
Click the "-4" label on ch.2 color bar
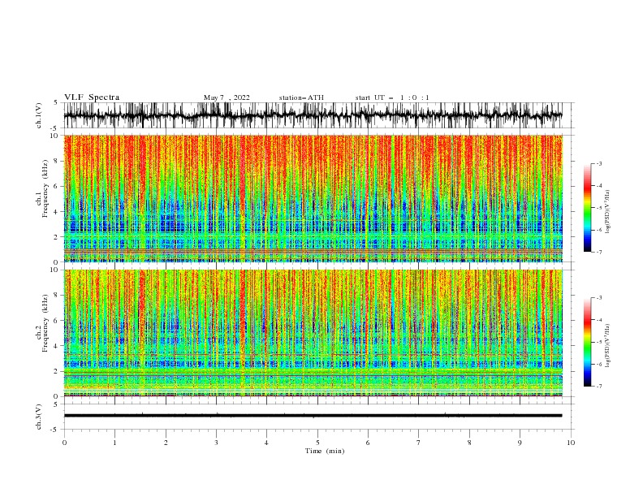[x=599, y=320]
